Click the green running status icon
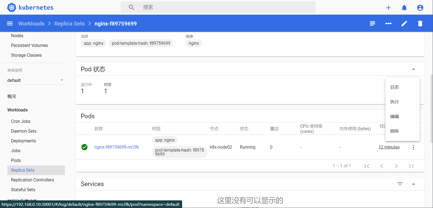 85,147
